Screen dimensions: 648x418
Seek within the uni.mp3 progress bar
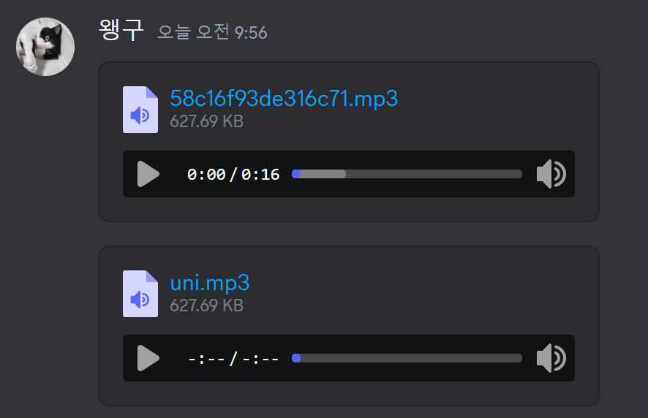pyautogui.click(x=407, y=358)
